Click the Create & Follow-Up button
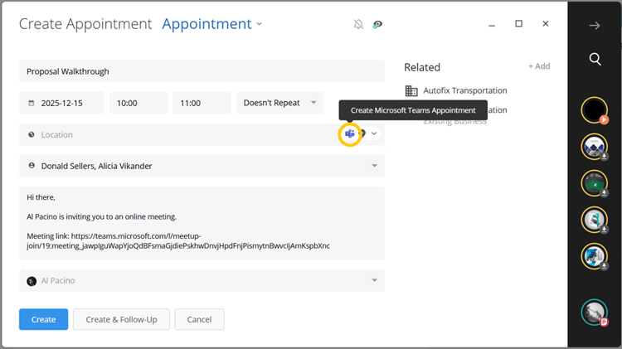Screen dimensions: 622x349 click(121, 319)
